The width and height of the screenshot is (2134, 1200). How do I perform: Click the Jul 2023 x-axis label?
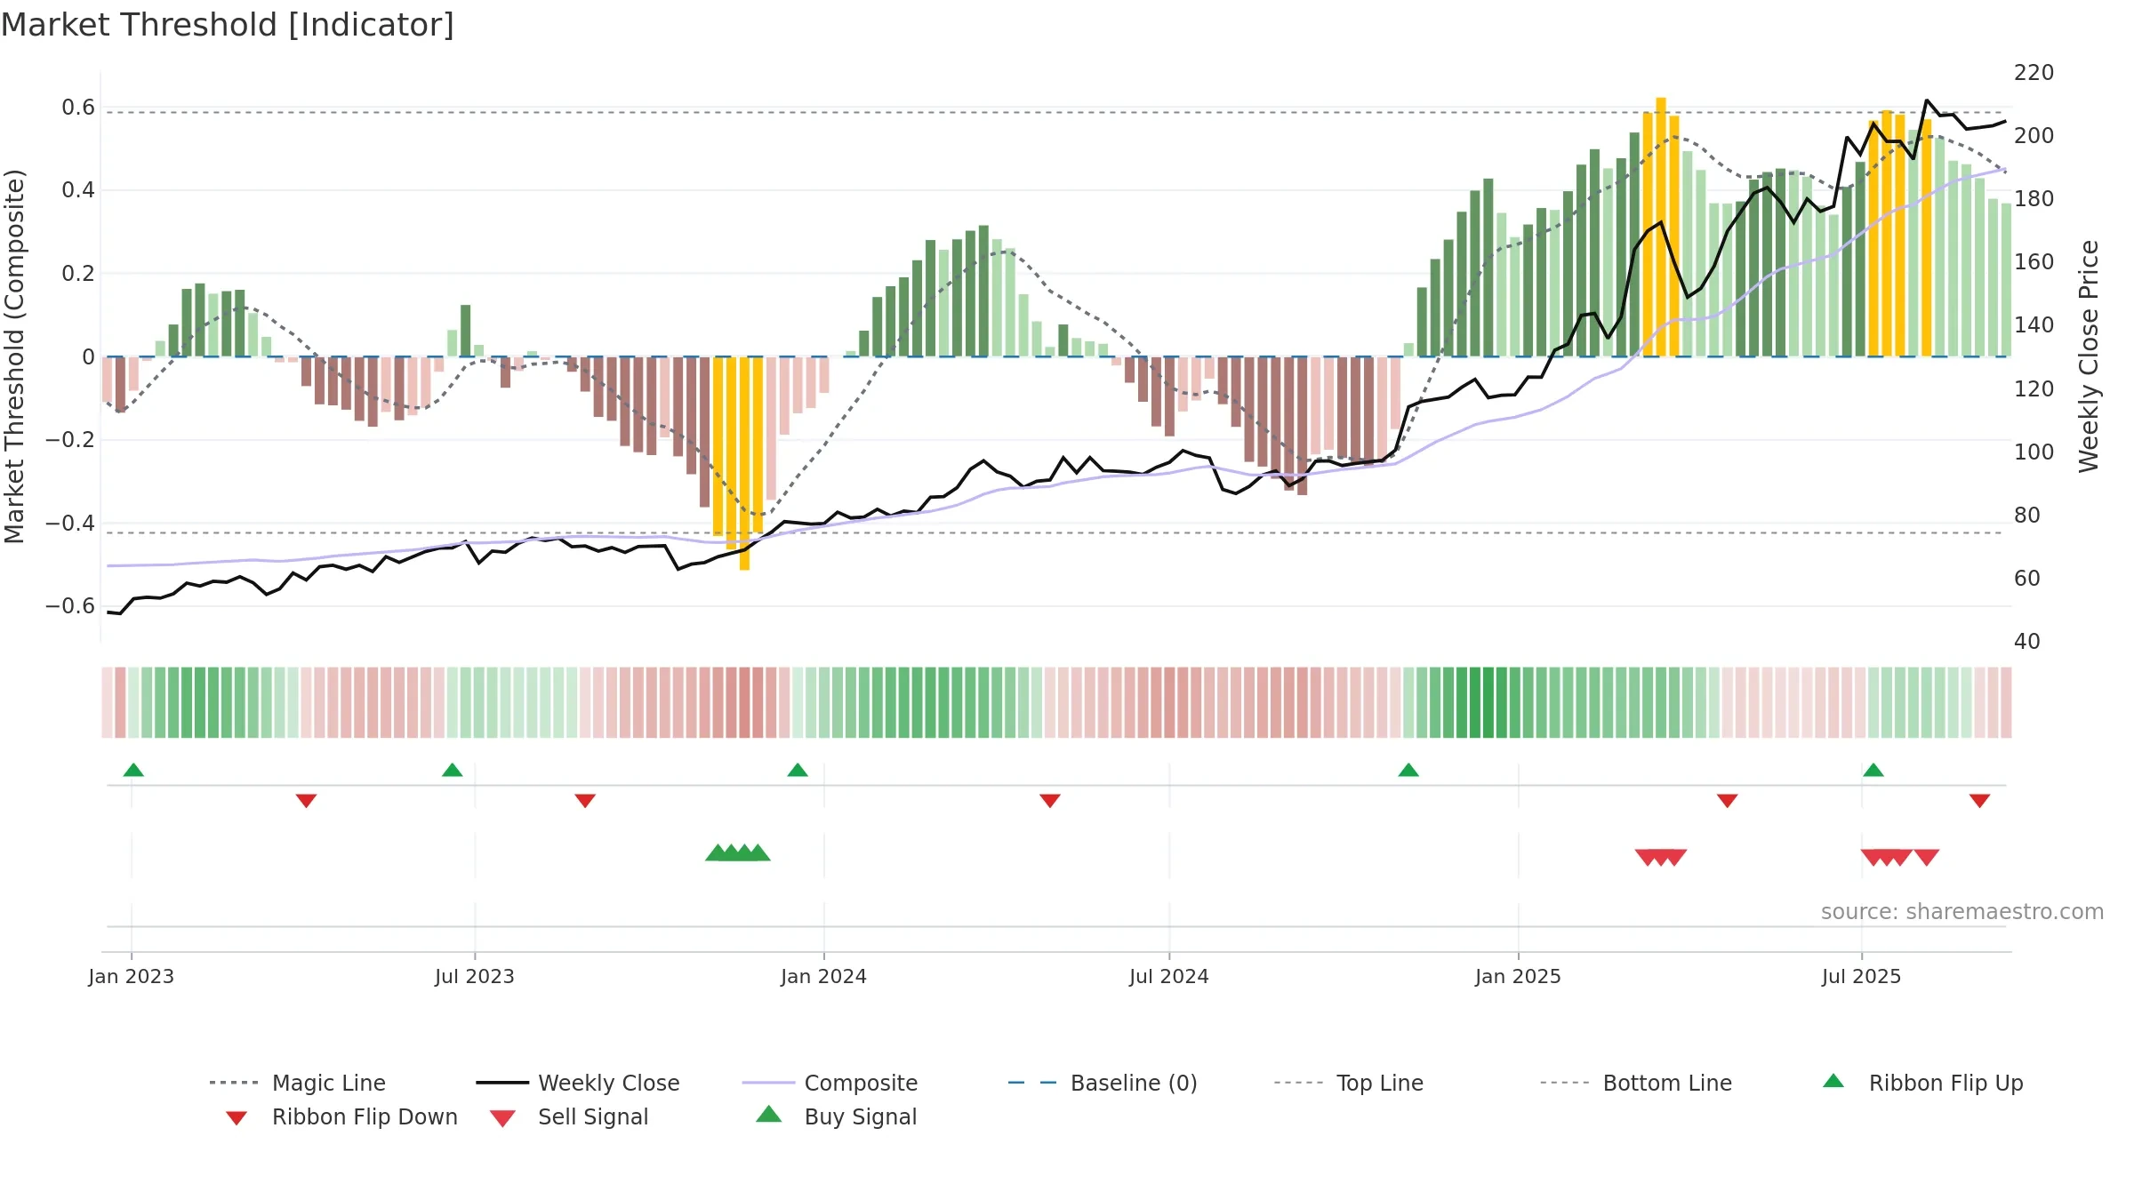(x=475, y=976)
